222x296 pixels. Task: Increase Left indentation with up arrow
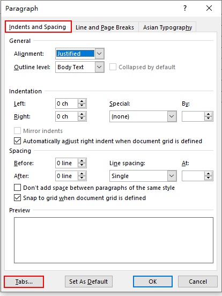[82, 101]
